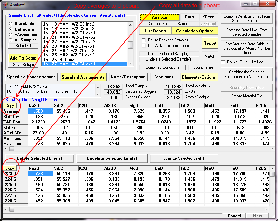Image resolution: width=278 pixels, height=221 pixels.
Task: Click Copy button in the averages grid
Action: pyautogui.click(x=10, y=106)
